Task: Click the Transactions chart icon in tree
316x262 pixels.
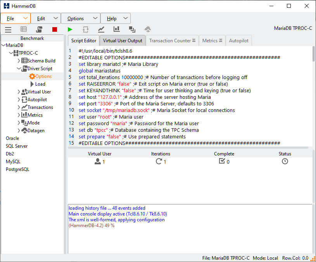Action: pos(24,107)
